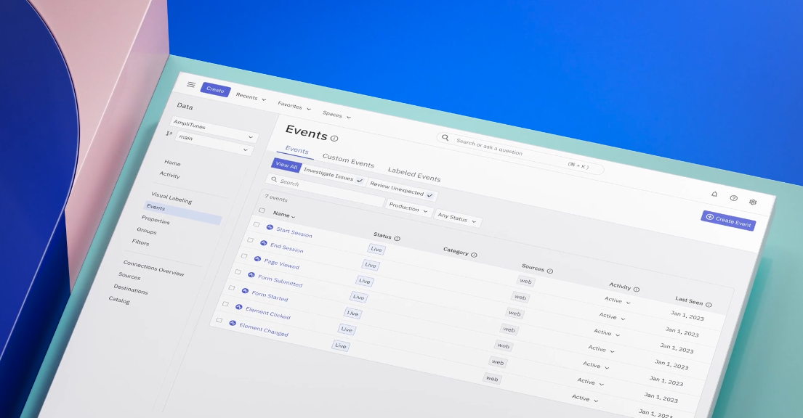The image size is (803, 418).
Task: Open the Element Changed event link
Action: [264, 329]
